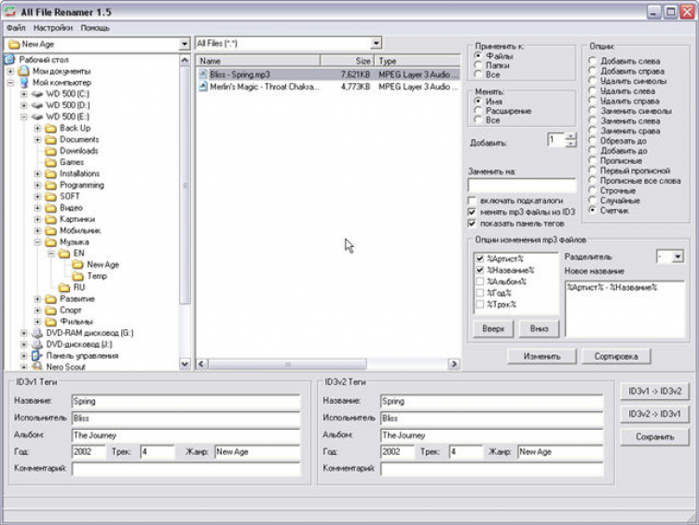Click the Панель управления icon
Screen dimensions: 699x525
coord(37,356)
